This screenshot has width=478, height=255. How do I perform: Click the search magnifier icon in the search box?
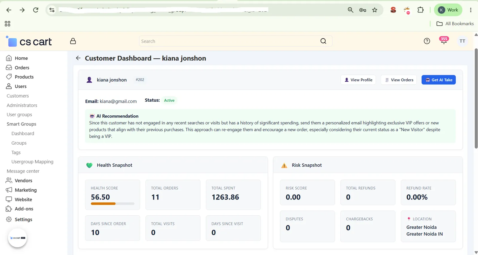(323, 41)
